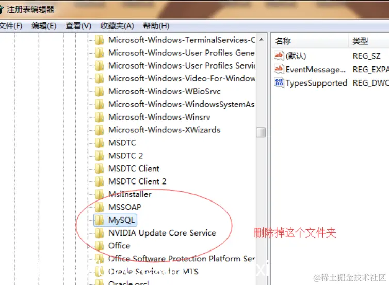Select the MySQL key label
Image resolution: width=389 pixels, height=285 pixels.
point(122,220)
